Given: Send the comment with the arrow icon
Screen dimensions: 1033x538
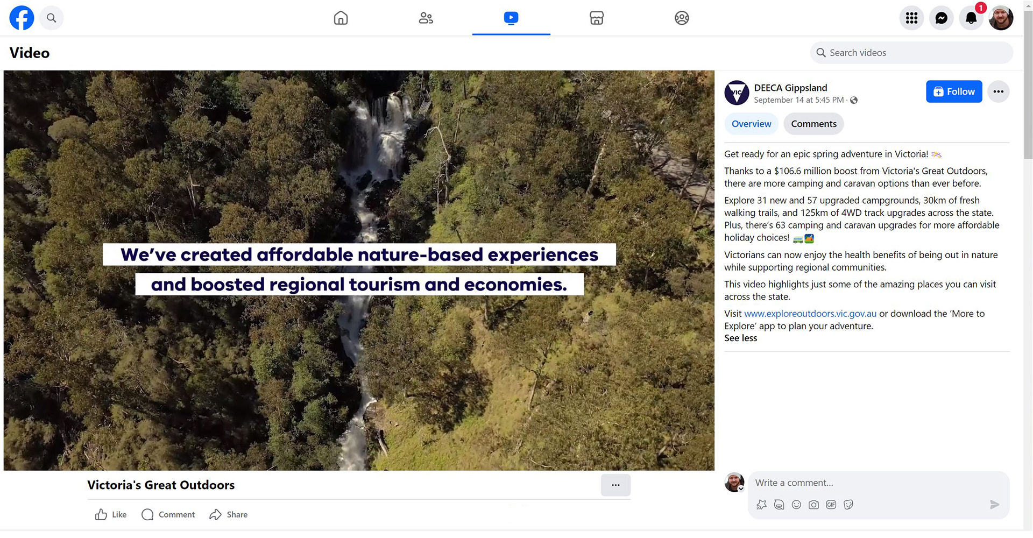Looking at the screenshot, I should [x=994, y=505].
